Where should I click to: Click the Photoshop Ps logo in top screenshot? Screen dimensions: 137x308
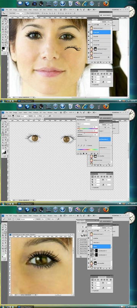[x=3, y=9]
